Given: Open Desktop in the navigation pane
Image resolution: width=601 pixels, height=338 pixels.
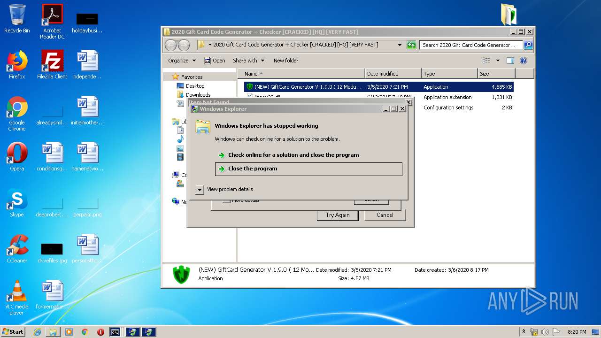Looking at the screenshot, I should pyautogui.click(x=195, y=86).
